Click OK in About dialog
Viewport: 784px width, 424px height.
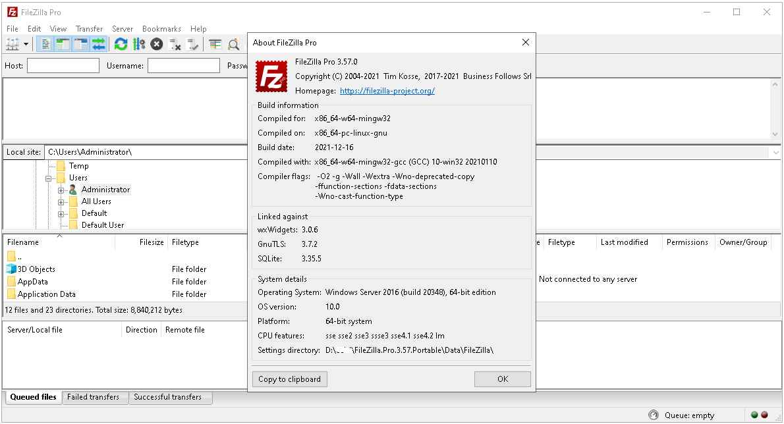(x=503, y=379)
